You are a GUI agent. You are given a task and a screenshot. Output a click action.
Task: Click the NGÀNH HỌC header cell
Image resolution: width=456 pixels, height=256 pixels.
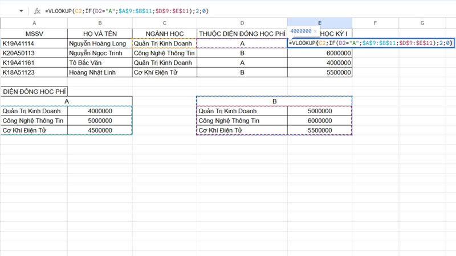tap(164, 34)
